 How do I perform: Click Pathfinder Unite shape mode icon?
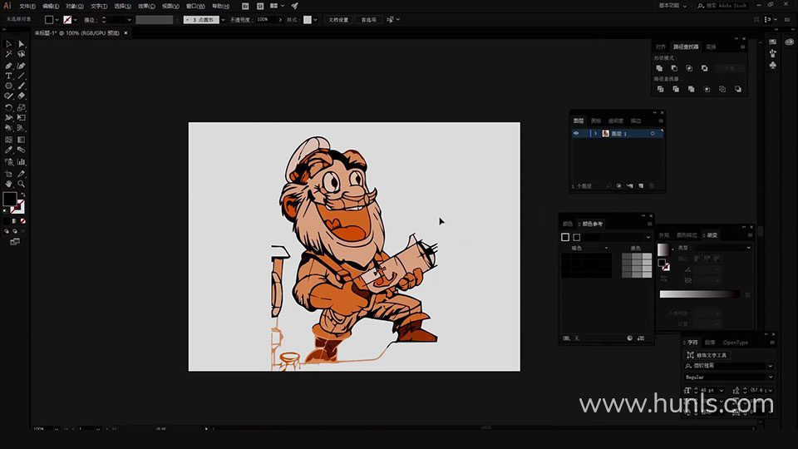tap(659, 68)
